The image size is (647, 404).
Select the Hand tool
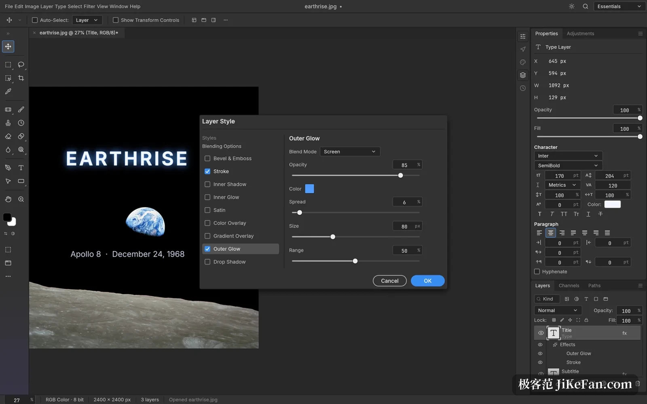coord(8,199)
